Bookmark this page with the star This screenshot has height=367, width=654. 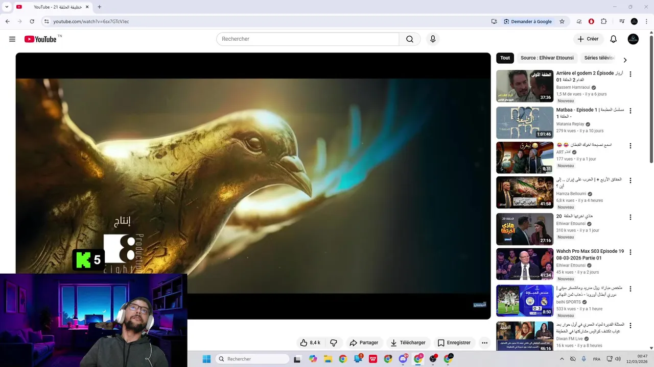(562, 21)
